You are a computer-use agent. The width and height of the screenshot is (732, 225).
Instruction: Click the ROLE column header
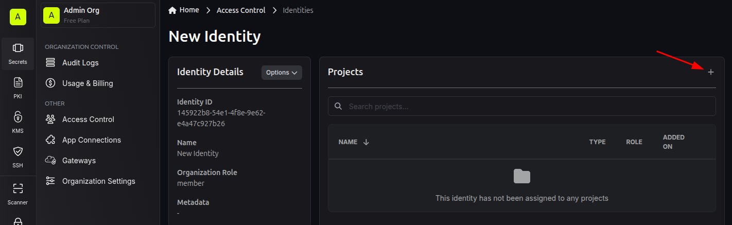pos(634,142)
